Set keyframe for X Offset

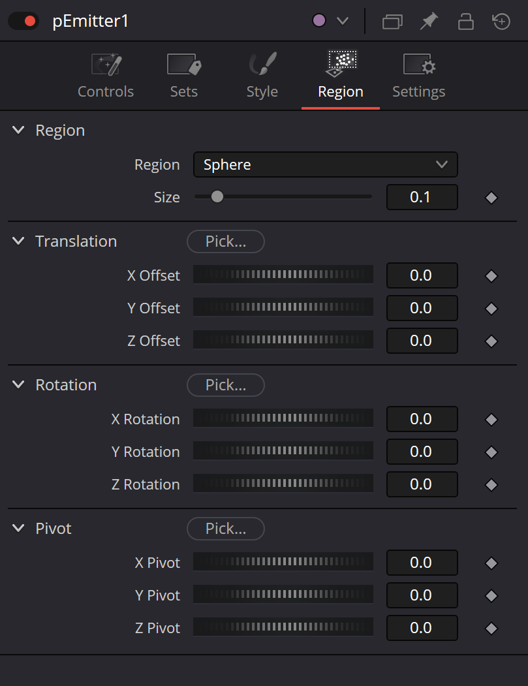491,276
